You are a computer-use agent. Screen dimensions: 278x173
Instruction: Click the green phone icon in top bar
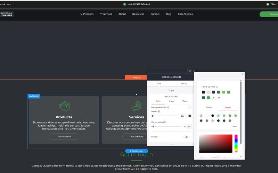[x=124, y=4]
